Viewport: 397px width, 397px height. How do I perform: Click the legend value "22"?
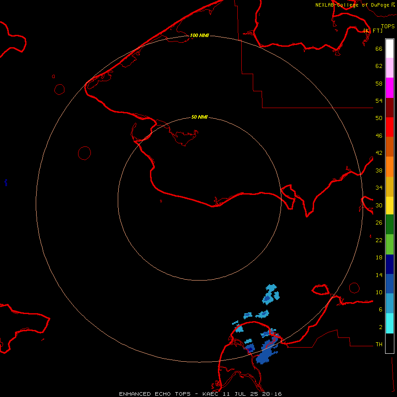379,240
